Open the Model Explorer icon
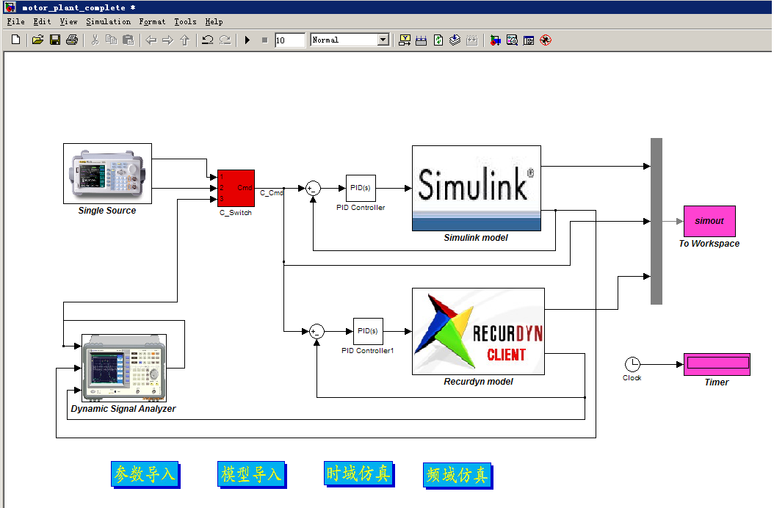The width and height of the screenshot is (774, 508). pyautogui.click(x=512, y=40)
